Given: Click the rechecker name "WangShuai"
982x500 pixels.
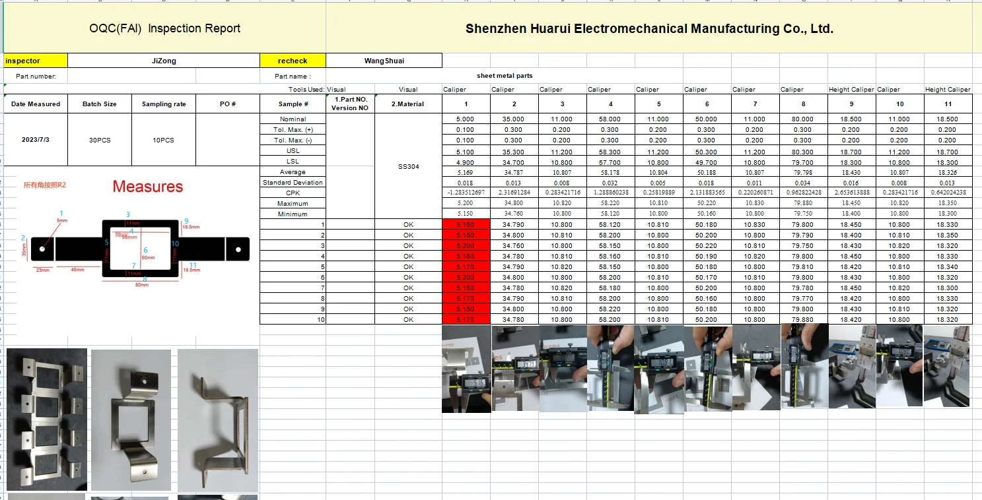Looking at the screenshot, I should tap(384, 61).
